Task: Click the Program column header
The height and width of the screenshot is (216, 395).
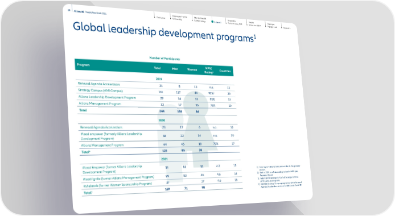Action: [x=83, y=65]
